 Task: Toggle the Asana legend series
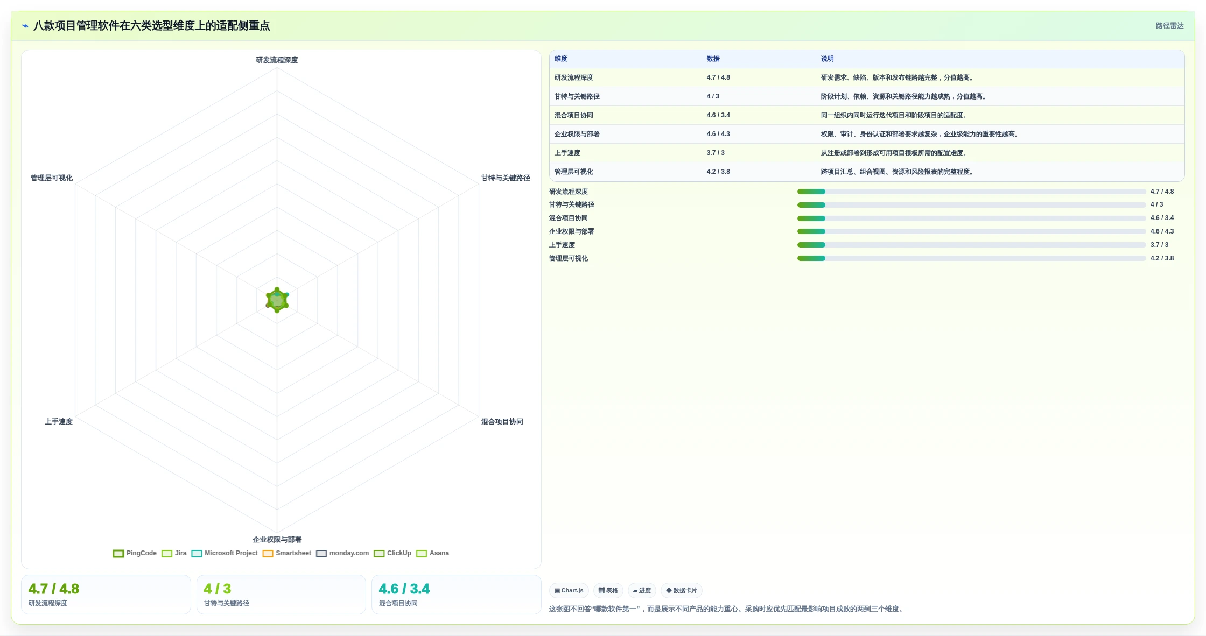tap(432, 553)
